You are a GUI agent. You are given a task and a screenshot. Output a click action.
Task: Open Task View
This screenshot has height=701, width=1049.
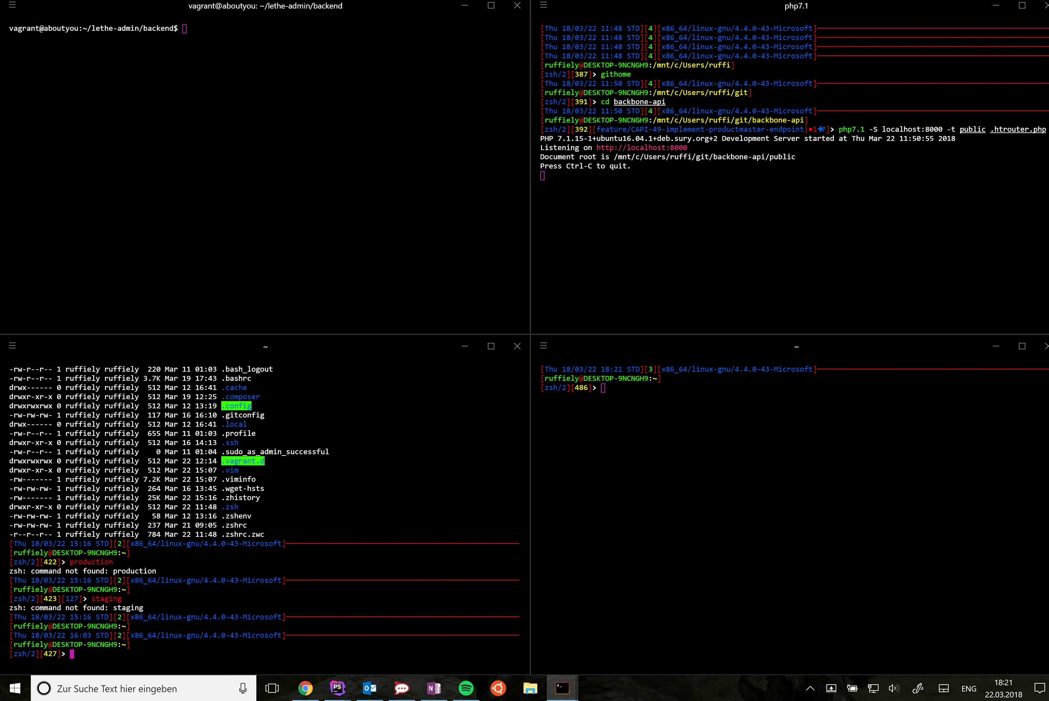pos(272,689)
